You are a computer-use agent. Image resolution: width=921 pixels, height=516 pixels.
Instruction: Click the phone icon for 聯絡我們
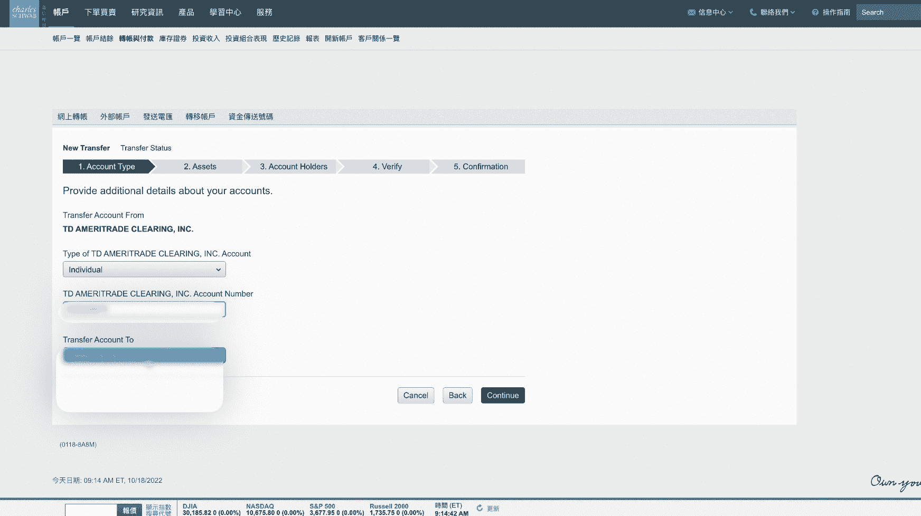[753, 12]
